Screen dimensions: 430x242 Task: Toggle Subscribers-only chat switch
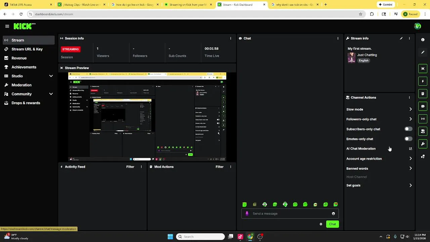click(408, 129)
